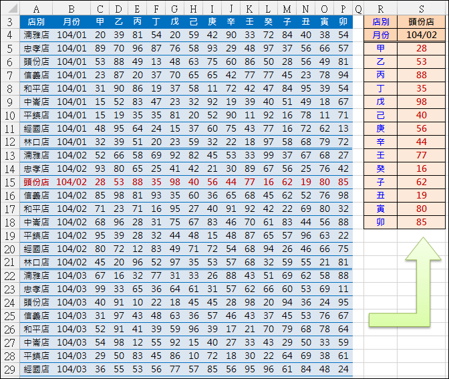The width and height of the screenshot is (449, 379).
Task: Select column S header
Action: point(421,9)
